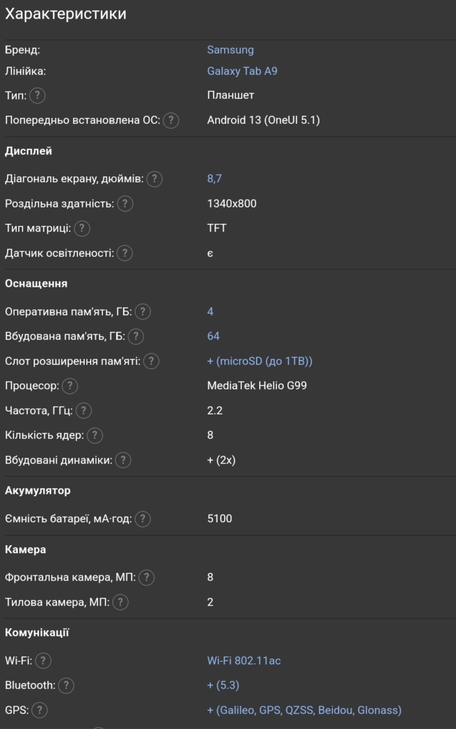Show the info tooltip for Датчик освітленості

click(x=125, y=253)
